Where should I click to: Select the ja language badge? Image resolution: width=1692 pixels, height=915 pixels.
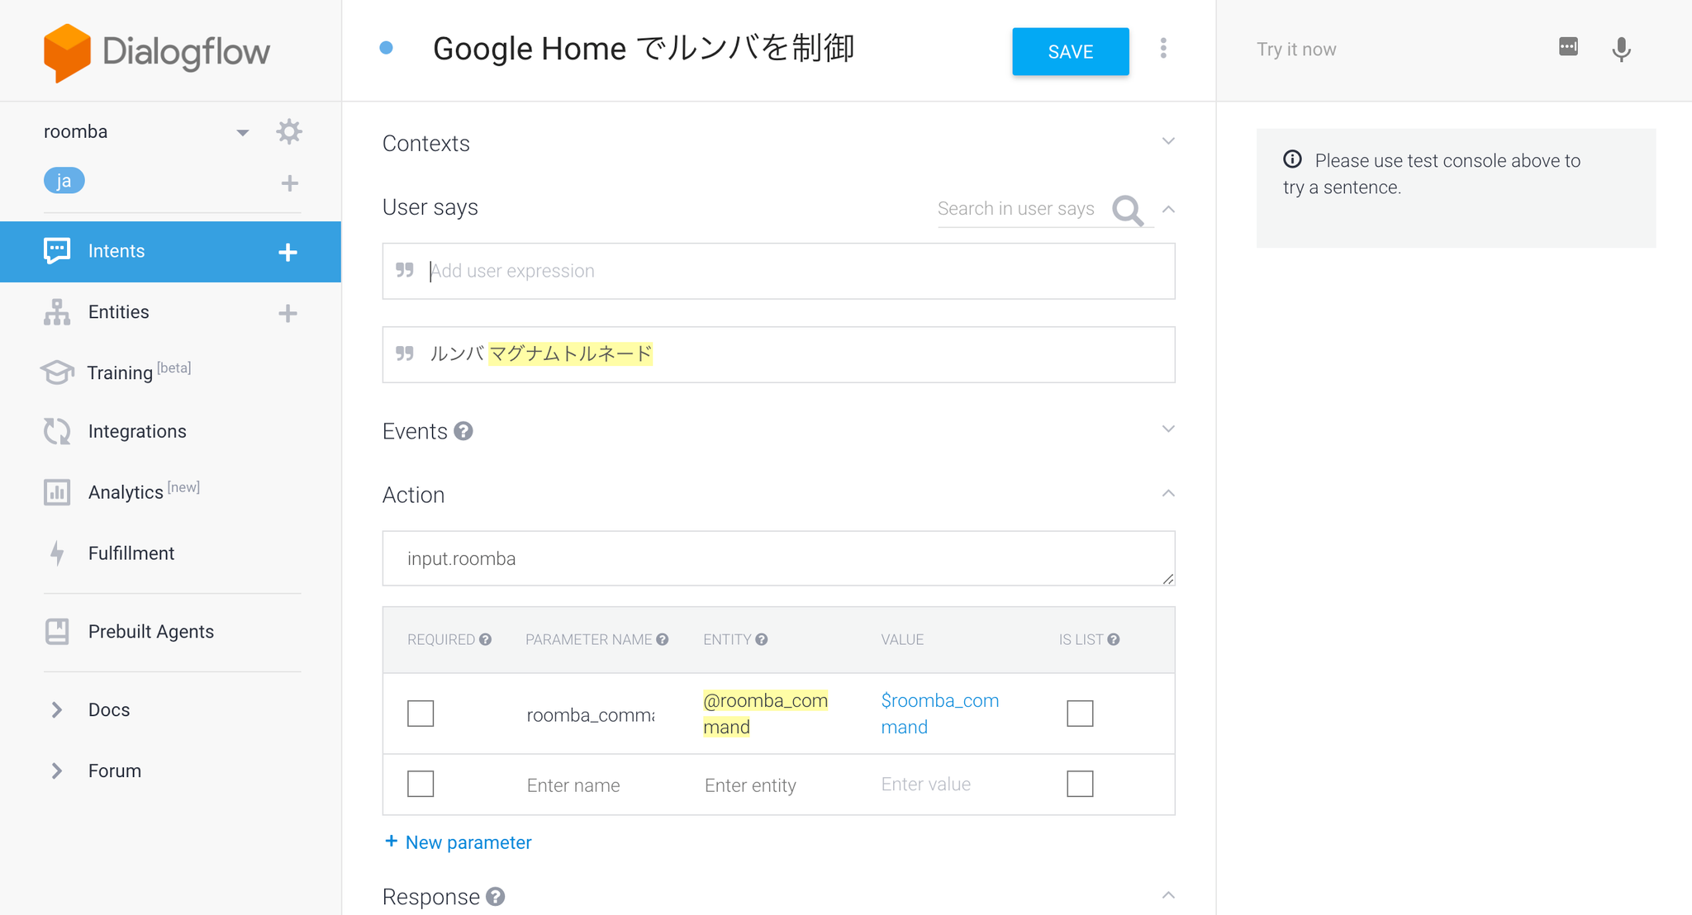64,181
